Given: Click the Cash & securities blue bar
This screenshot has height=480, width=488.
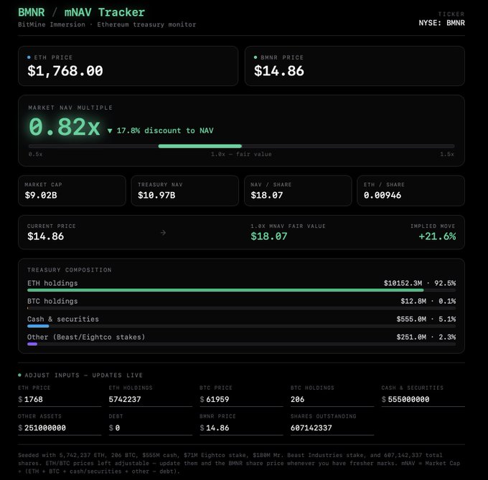Looking at the screenshot, I should [38, 326].
